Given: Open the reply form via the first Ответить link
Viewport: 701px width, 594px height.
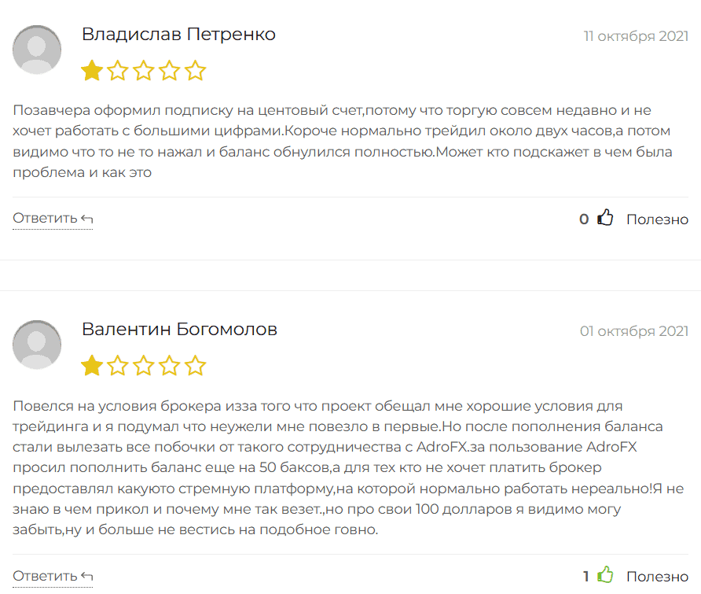Looking at the screenshot, I should (x=46, y=217).
